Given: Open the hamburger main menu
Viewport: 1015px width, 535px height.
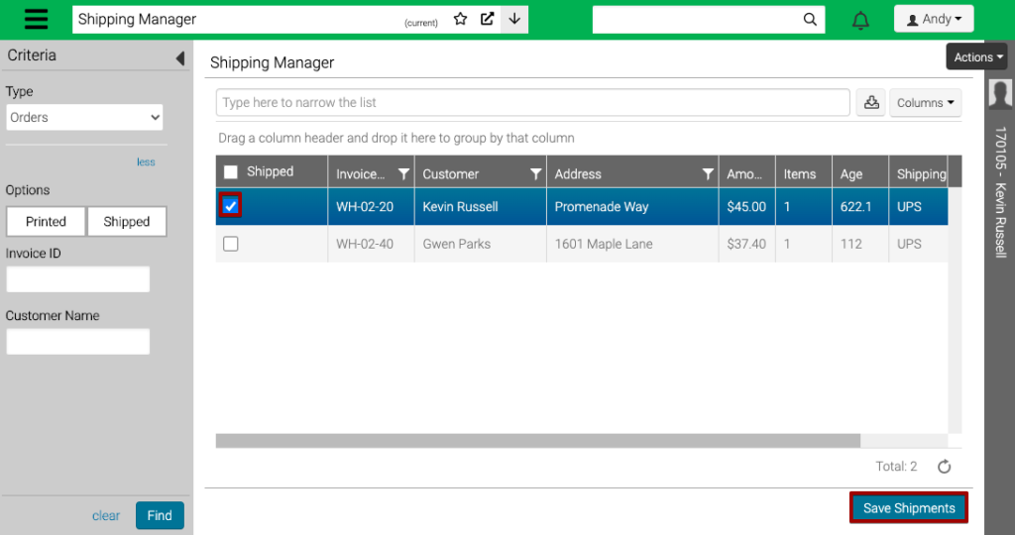Looking at the screenshot, I should (x=37, y=20).
